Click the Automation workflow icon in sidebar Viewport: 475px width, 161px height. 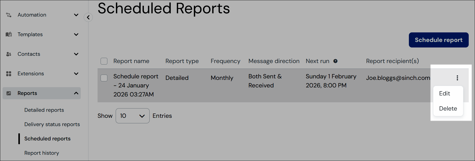click(x=9, y=15)
